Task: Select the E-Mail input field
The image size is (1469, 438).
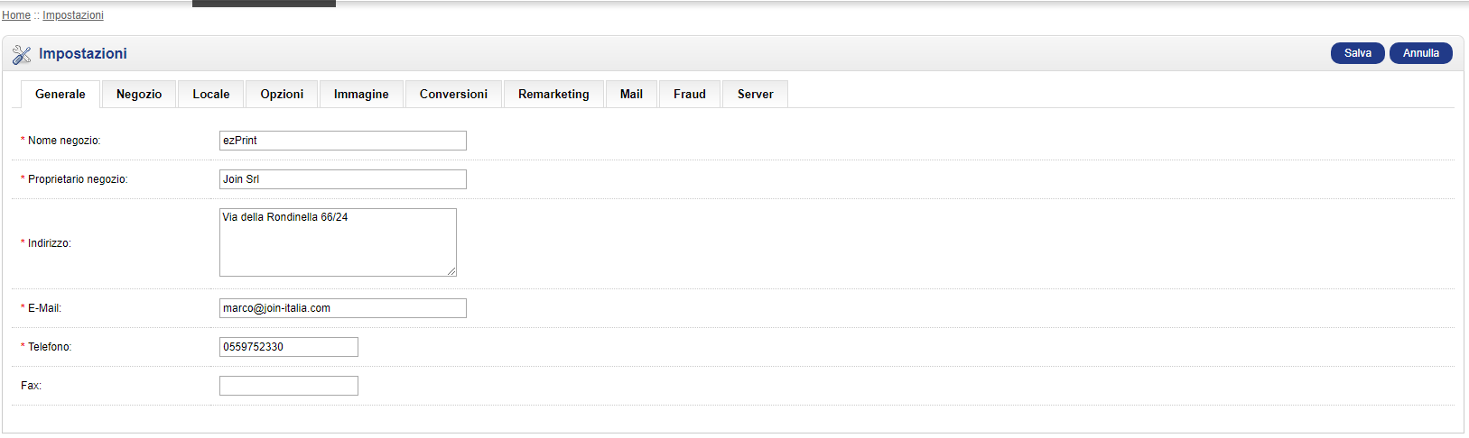Action: tap(343, 308)
